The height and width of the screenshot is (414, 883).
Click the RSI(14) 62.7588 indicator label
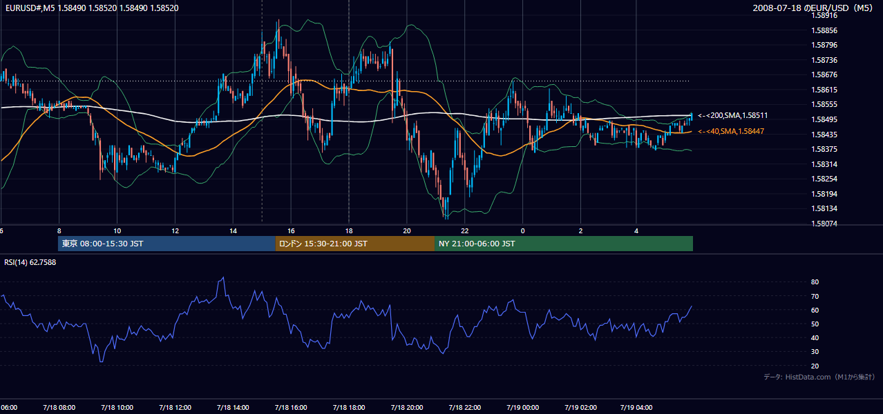30,262
